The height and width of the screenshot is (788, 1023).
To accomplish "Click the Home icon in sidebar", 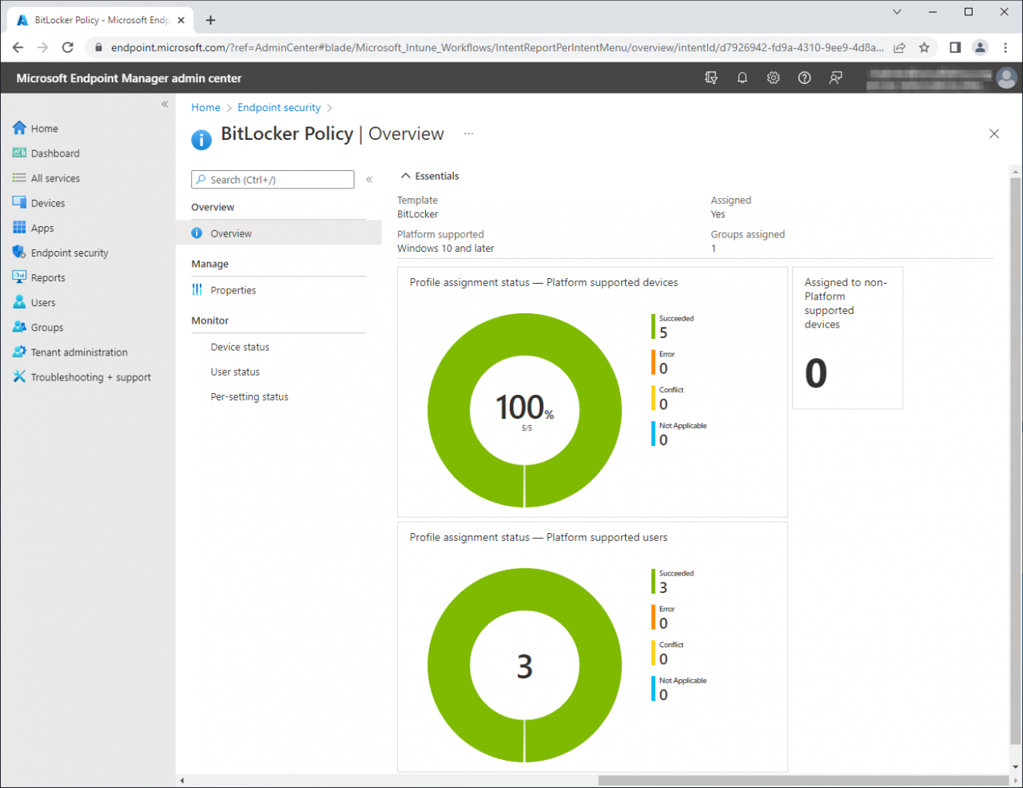I will (x=20, y=128).
